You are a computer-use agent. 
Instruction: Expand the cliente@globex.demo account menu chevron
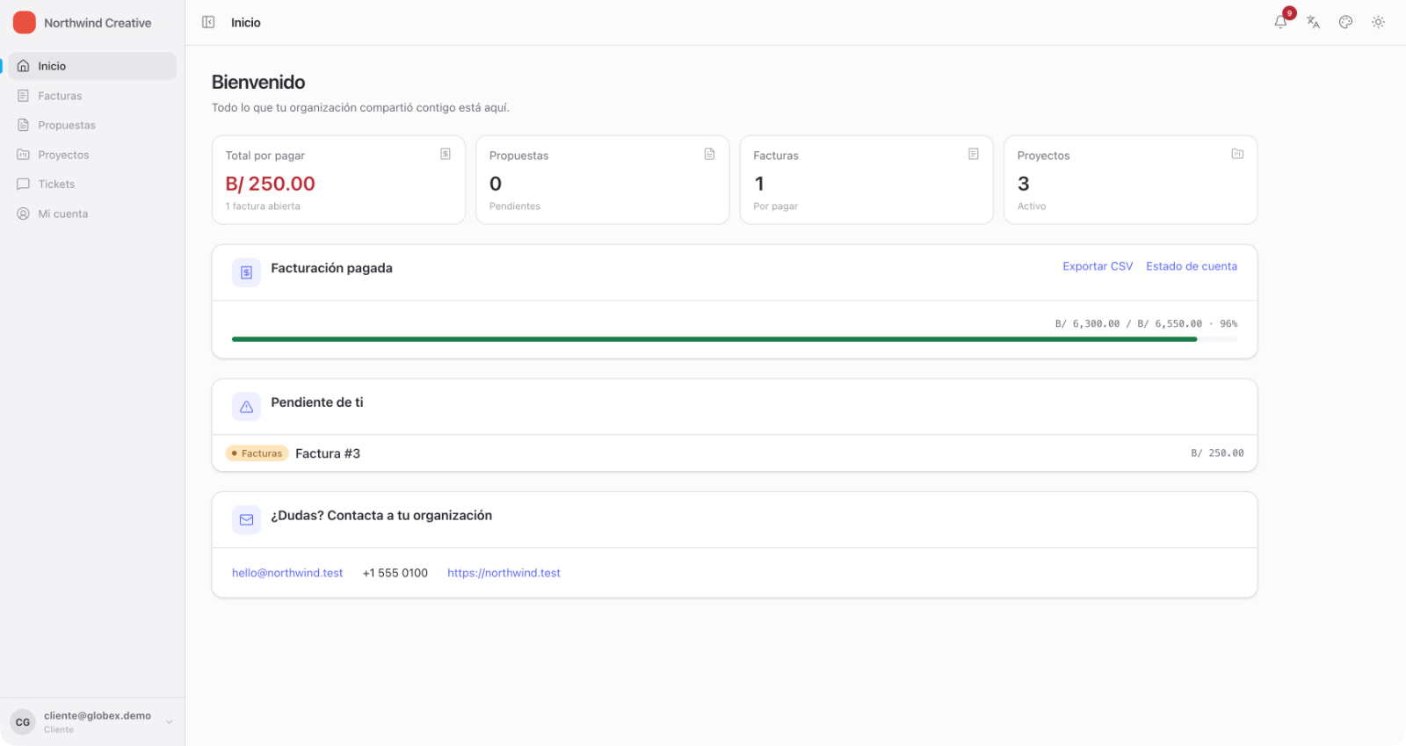(x=169, y=722)
